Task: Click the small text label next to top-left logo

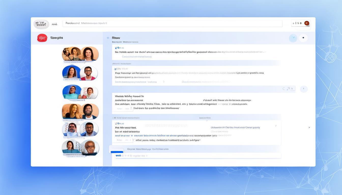Action: (x=54, y=24)
